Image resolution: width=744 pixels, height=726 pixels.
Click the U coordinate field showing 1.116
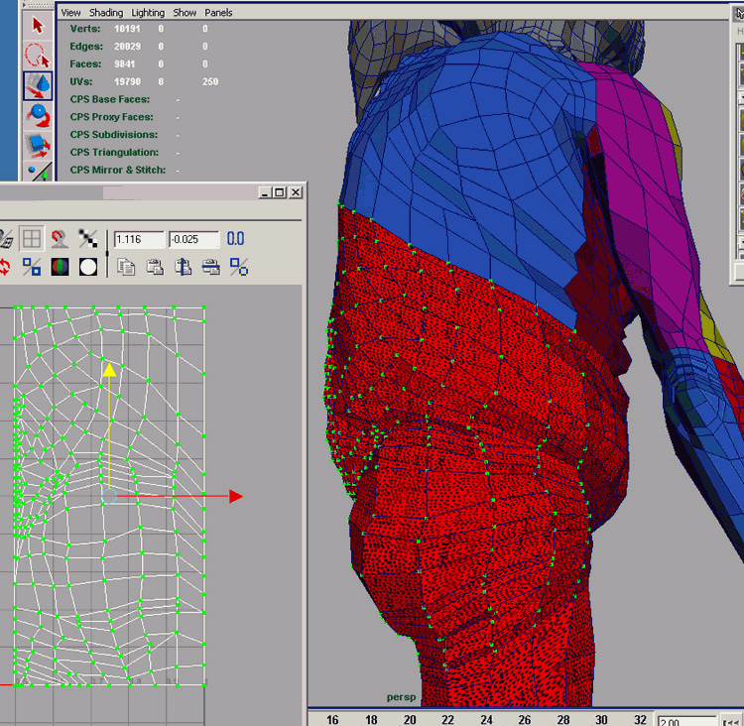tap(138, 239)
